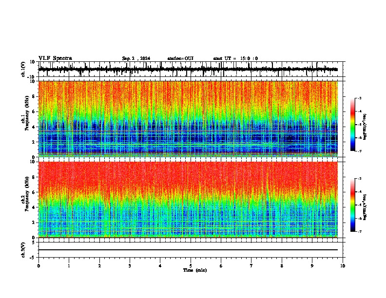Click the ch.1 color scale bar
Screen dimensions: 386x298
click(353, 125)
